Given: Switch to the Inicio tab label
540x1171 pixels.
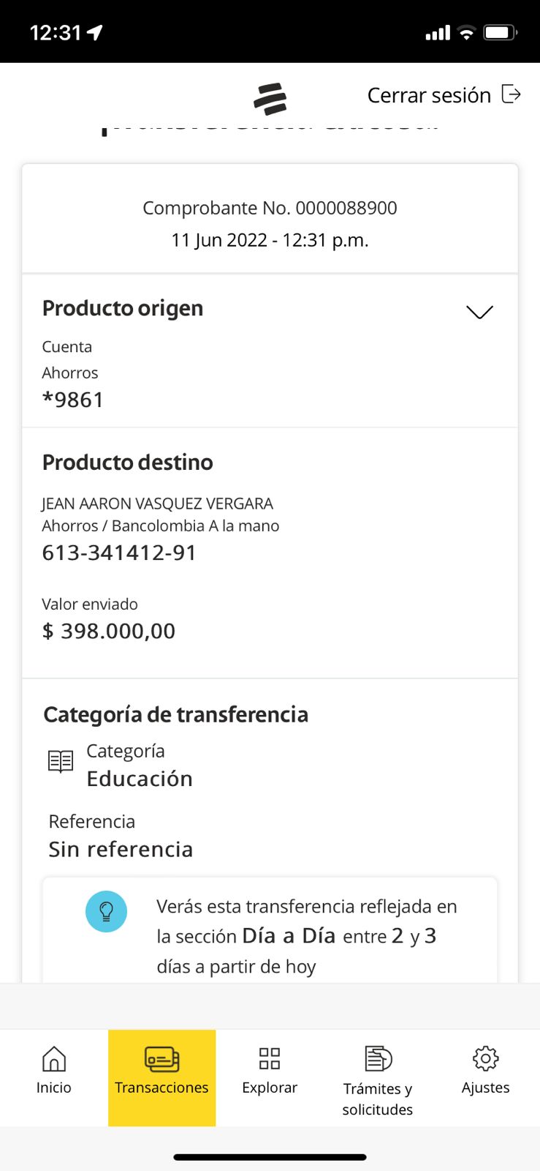Looking at the screenshot, I should pyautogui.click(x=54, y=1088).
